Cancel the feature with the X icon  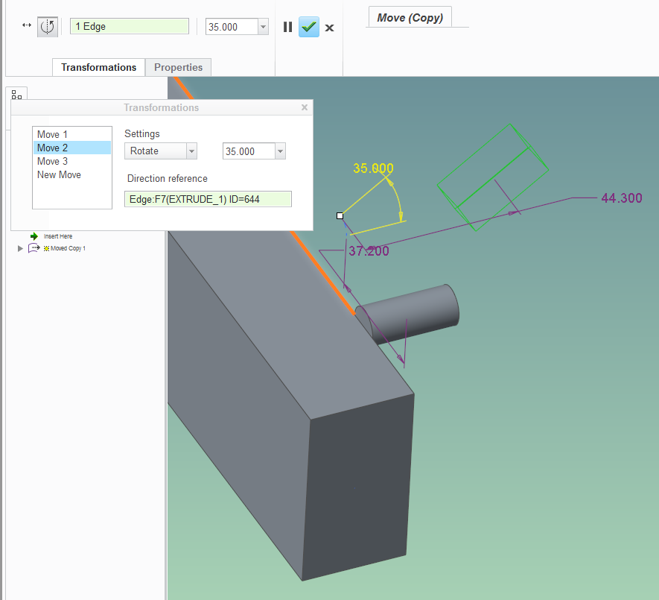[329, 28]
